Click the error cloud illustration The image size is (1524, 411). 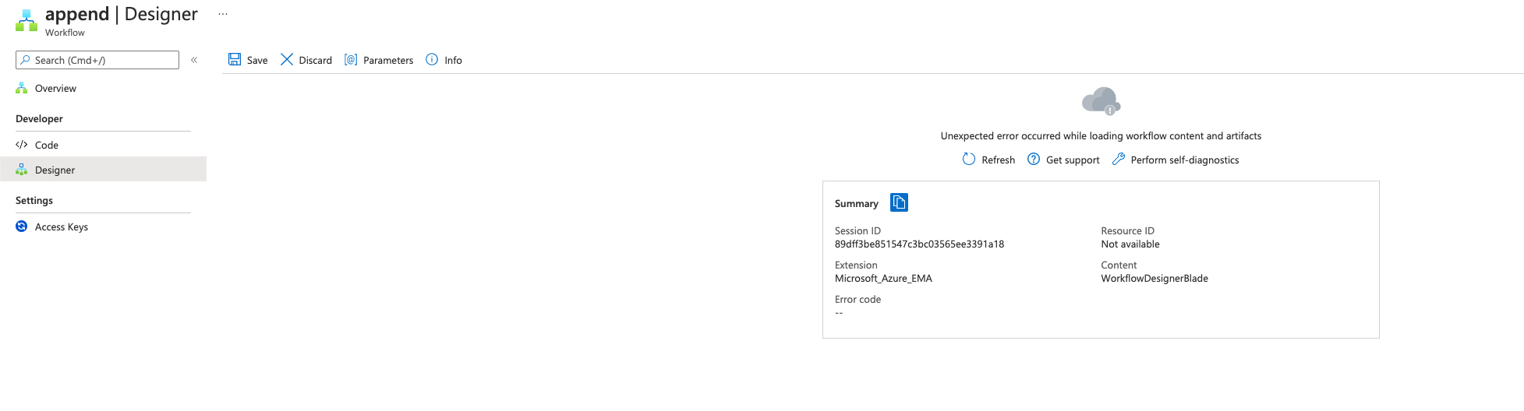tap(1101, 101)
